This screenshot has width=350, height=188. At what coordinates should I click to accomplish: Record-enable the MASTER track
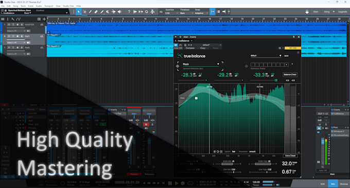coord(17,25)
